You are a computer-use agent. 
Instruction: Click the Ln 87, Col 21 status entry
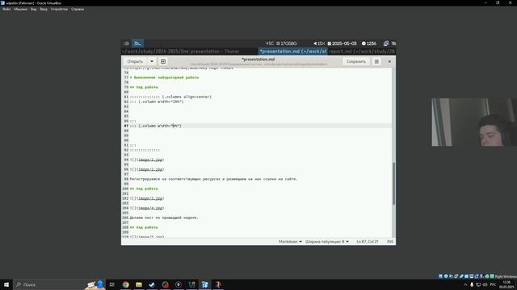368,242
